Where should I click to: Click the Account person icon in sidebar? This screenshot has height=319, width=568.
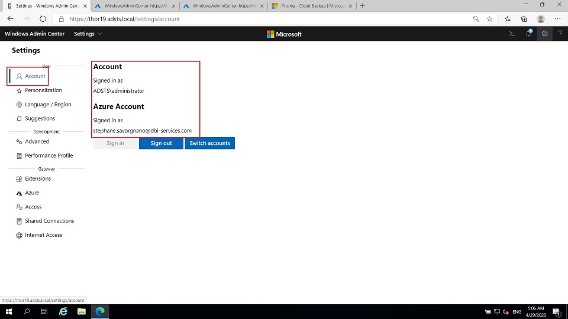[x=19, y=76]
